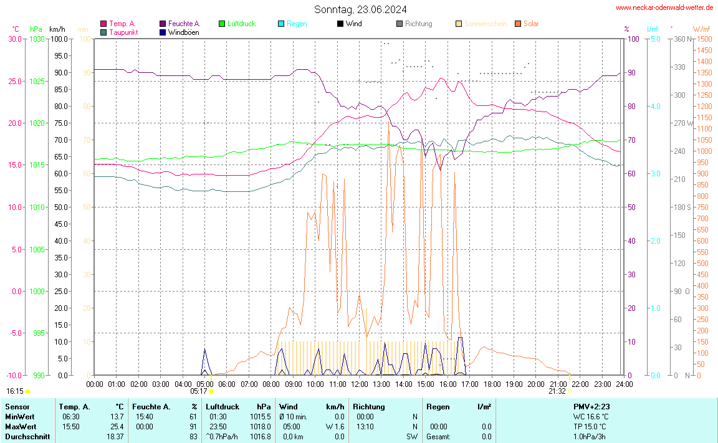This screenshot has width=718, height=443.
Task: Select the MaxWert row label
Action: pos(20,426)
